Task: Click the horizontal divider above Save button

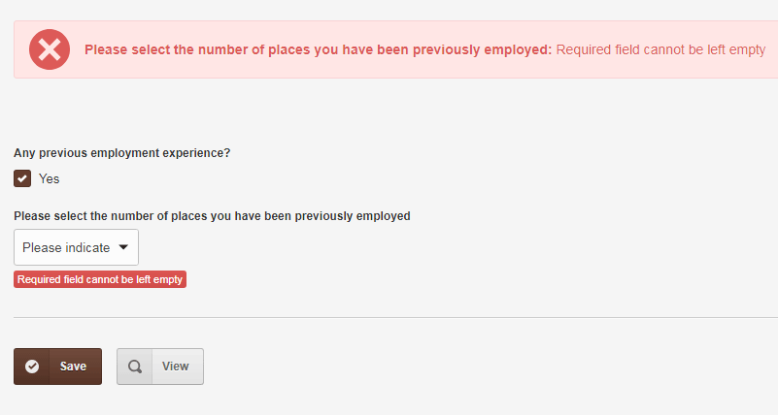Action: (x=395, y=317)
